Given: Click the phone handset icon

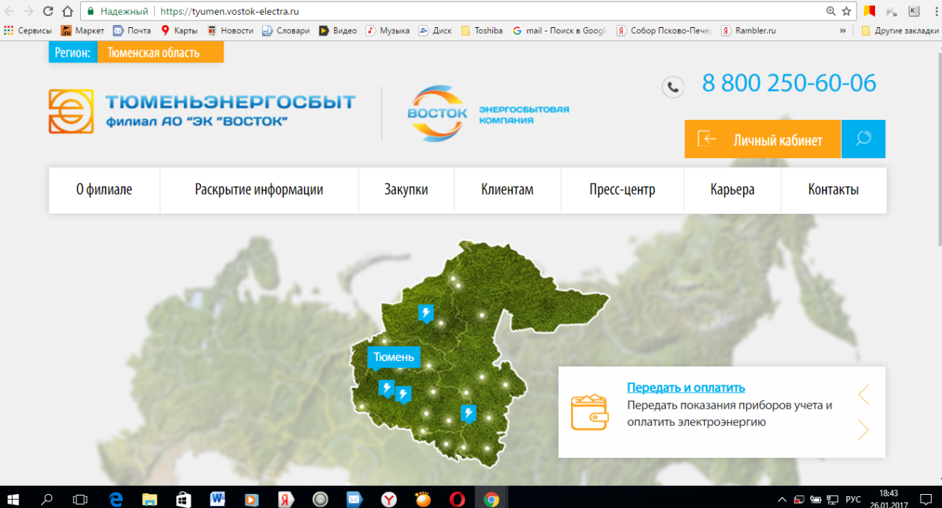Looking at the screenshot, I should click(673, 87).
